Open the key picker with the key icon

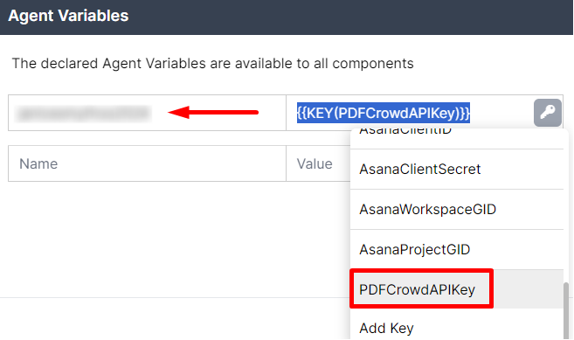tap(547, 113)
